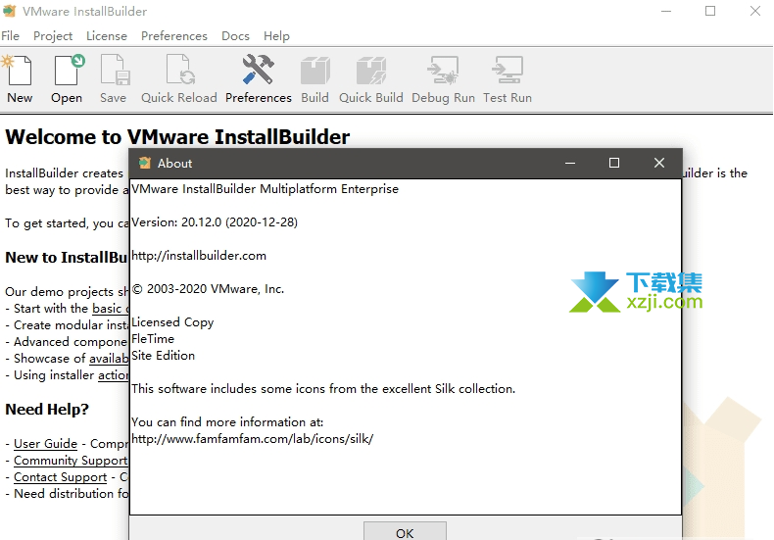This screenshot has height=540, width=774.
Task: Click the © 2003-2020 VMware, Inc. text
Action: [x=208, y=289]
